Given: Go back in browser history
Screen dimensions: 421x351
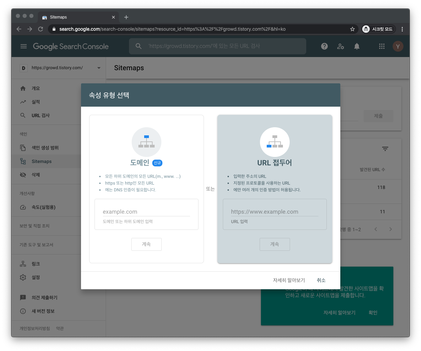Looking at the screenshot, I should (19, 29).
